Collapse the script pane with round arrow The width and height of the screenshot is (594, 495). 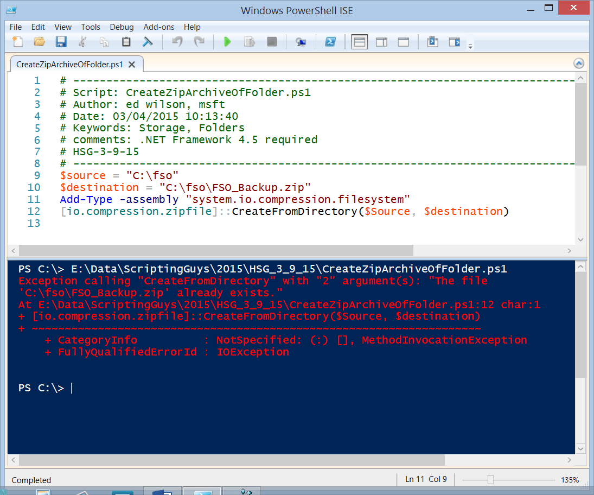pyautogui.click(x=578, y=64)
